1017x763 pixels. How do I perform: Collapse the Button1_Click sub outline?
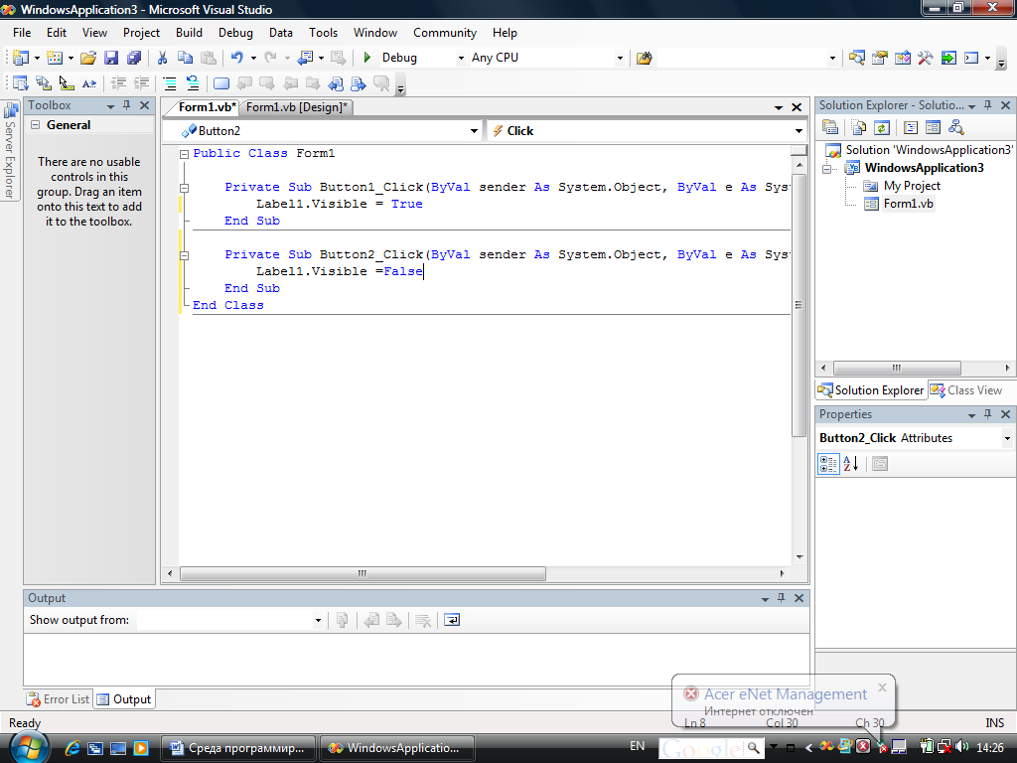coord(184,188)
